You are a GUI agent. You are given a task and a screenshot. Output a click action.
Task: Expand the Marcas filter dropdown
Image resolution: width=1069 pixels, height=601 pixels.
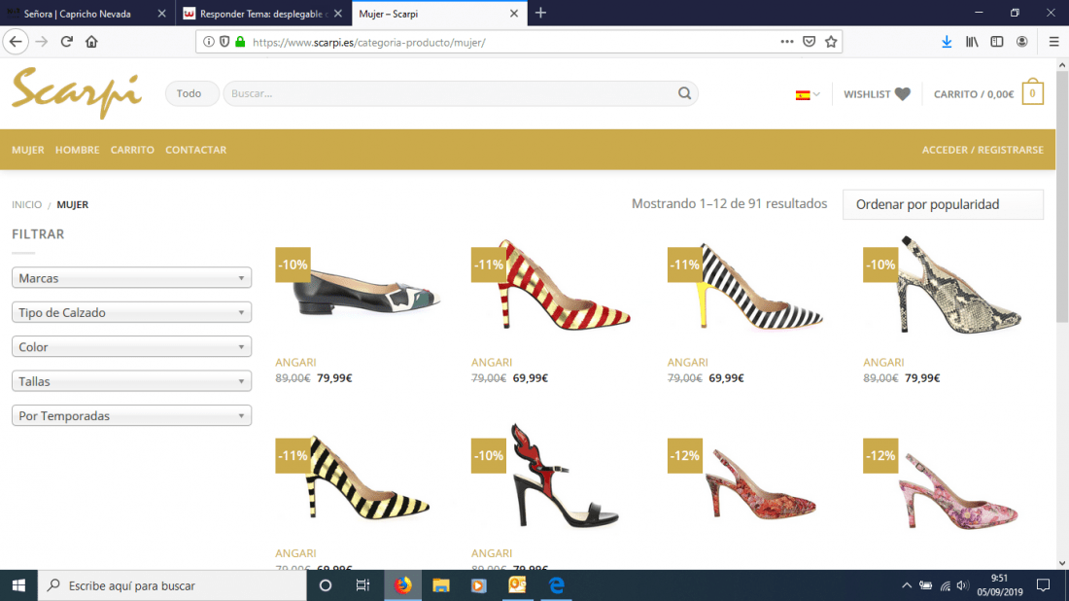pyautogui.click(x=131, y=278)
